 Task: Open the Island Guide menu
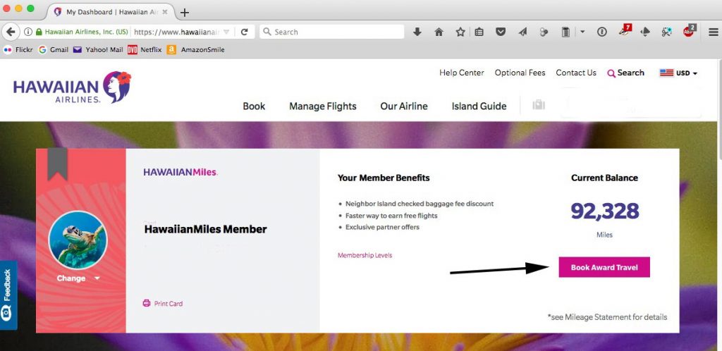(479, 106)
